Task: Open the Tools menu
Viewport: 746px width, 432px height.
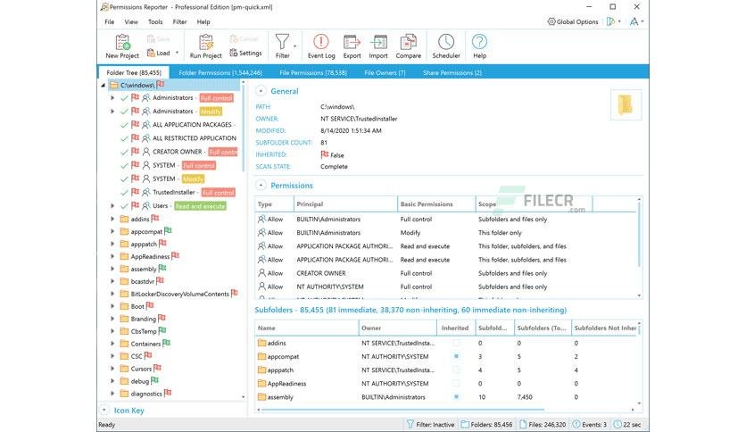Action: pyautogui.click(x=155, y=22)
